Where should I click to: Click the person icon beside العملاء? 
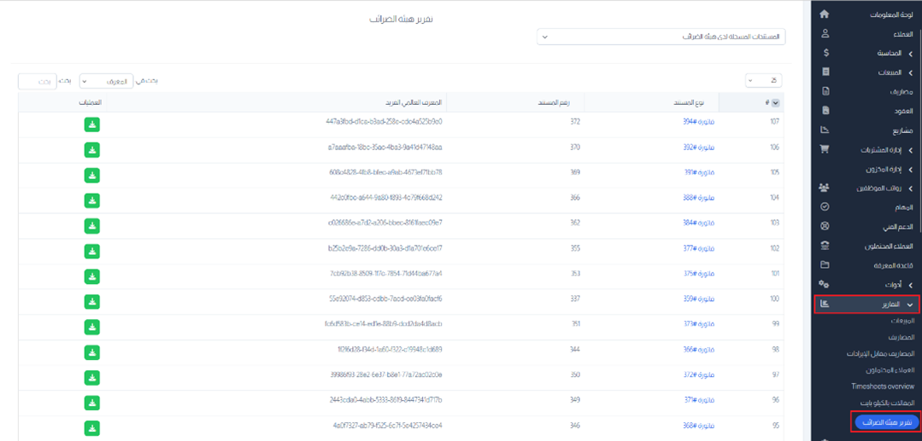(824, 34)
